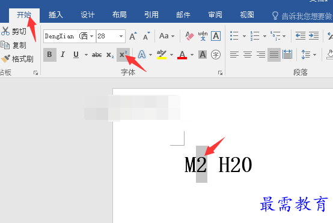Clear all formatting eraser icon
This screenshot has height=223, width=333.
click(x=189, y=36)
